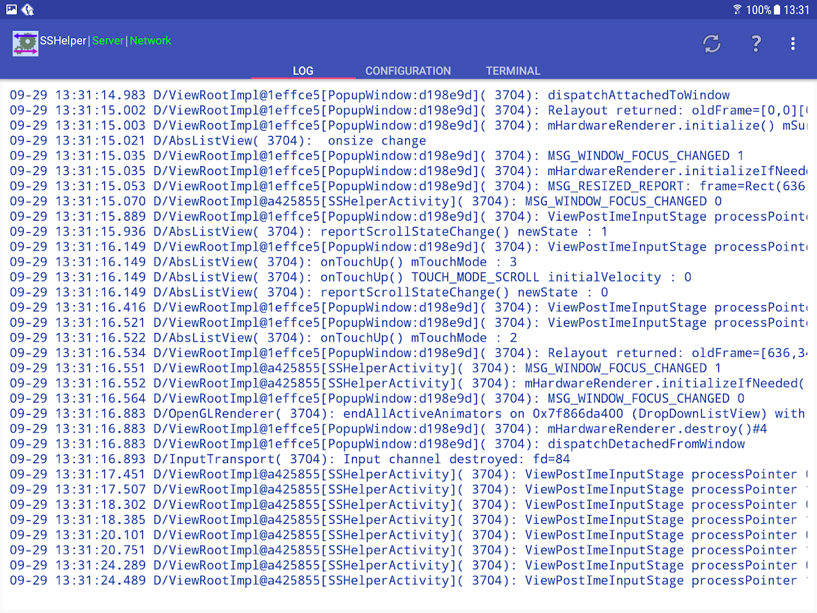Switch to the CONFIGURATION tab
Image resolution: width=817 pixels, height=613 pixels.
pos(408,71)
